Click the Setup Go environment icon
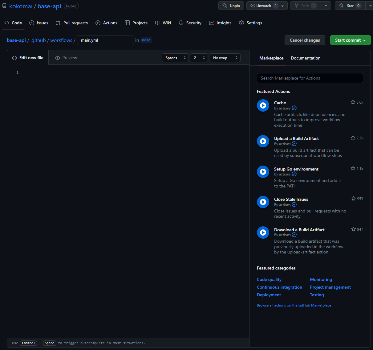373x350 pixels. pos(263,172)
